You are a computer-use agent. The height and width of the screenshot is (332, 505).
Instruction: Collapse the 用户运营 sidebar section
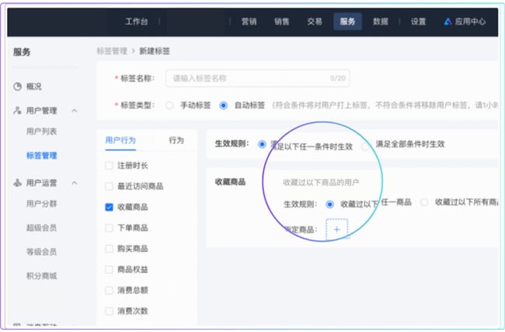pyautogui.click(x=75, y=183)
